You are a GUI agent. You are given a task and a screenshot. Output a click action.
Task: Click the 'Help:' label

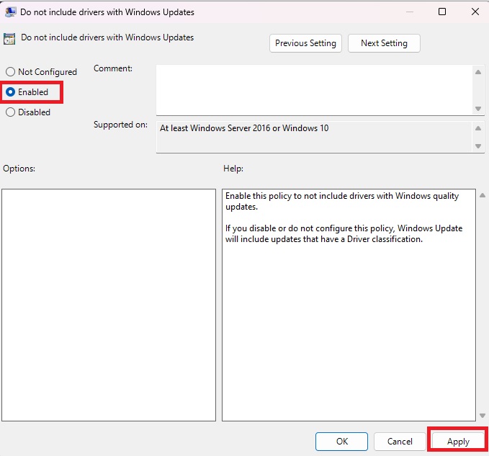(x=233, y=169)
